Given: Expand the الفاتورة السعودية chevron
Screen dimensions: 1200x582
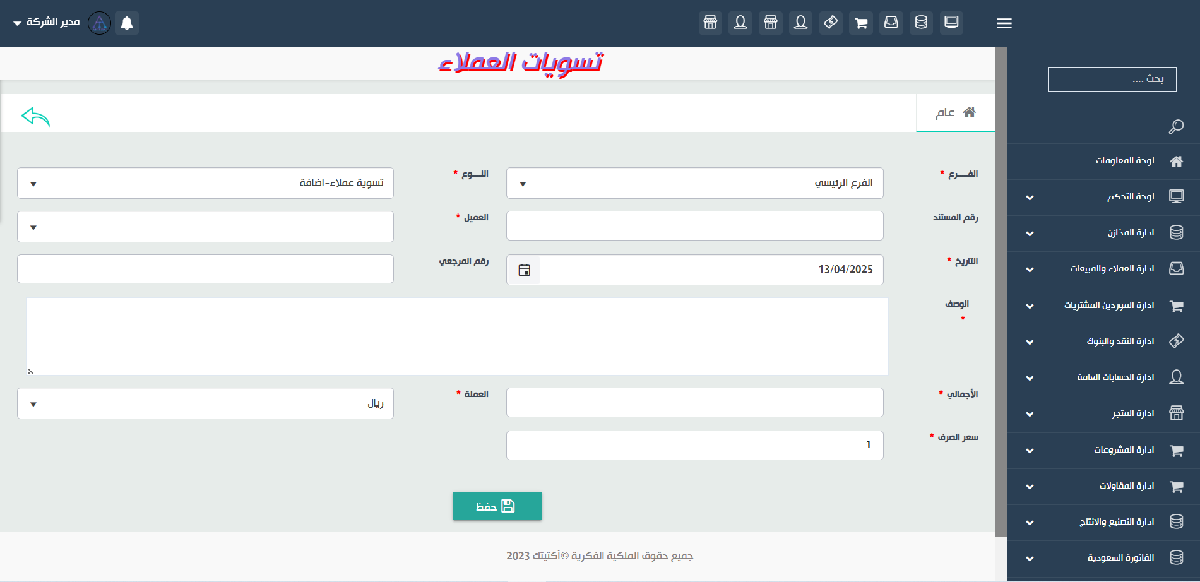Looking at the screenshot, I should (x=1030, y=559).
